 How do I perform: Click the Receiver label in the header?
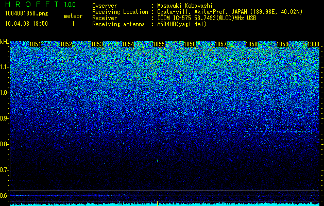click(x=105, y=18)
